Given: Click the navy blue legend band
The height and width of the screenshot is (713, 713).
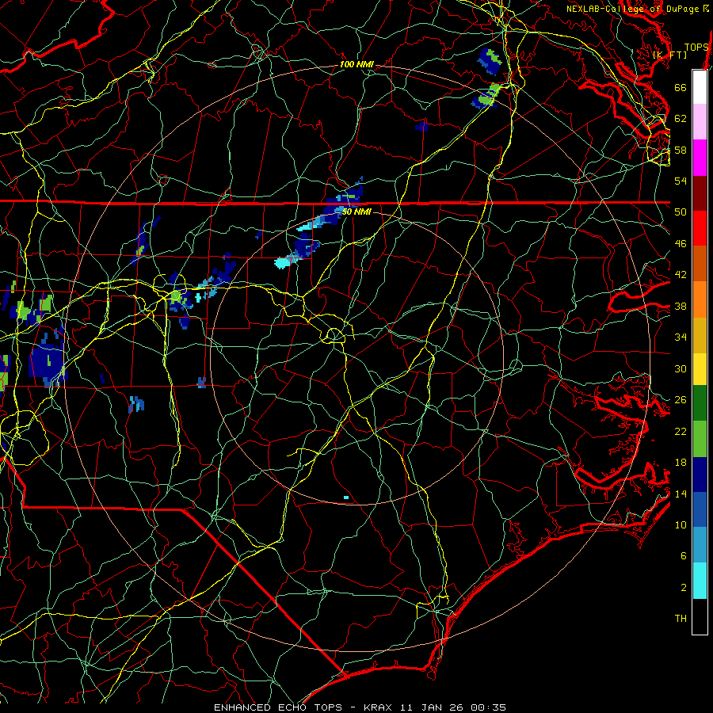Looking at the screenshot, I should (700, 475).
